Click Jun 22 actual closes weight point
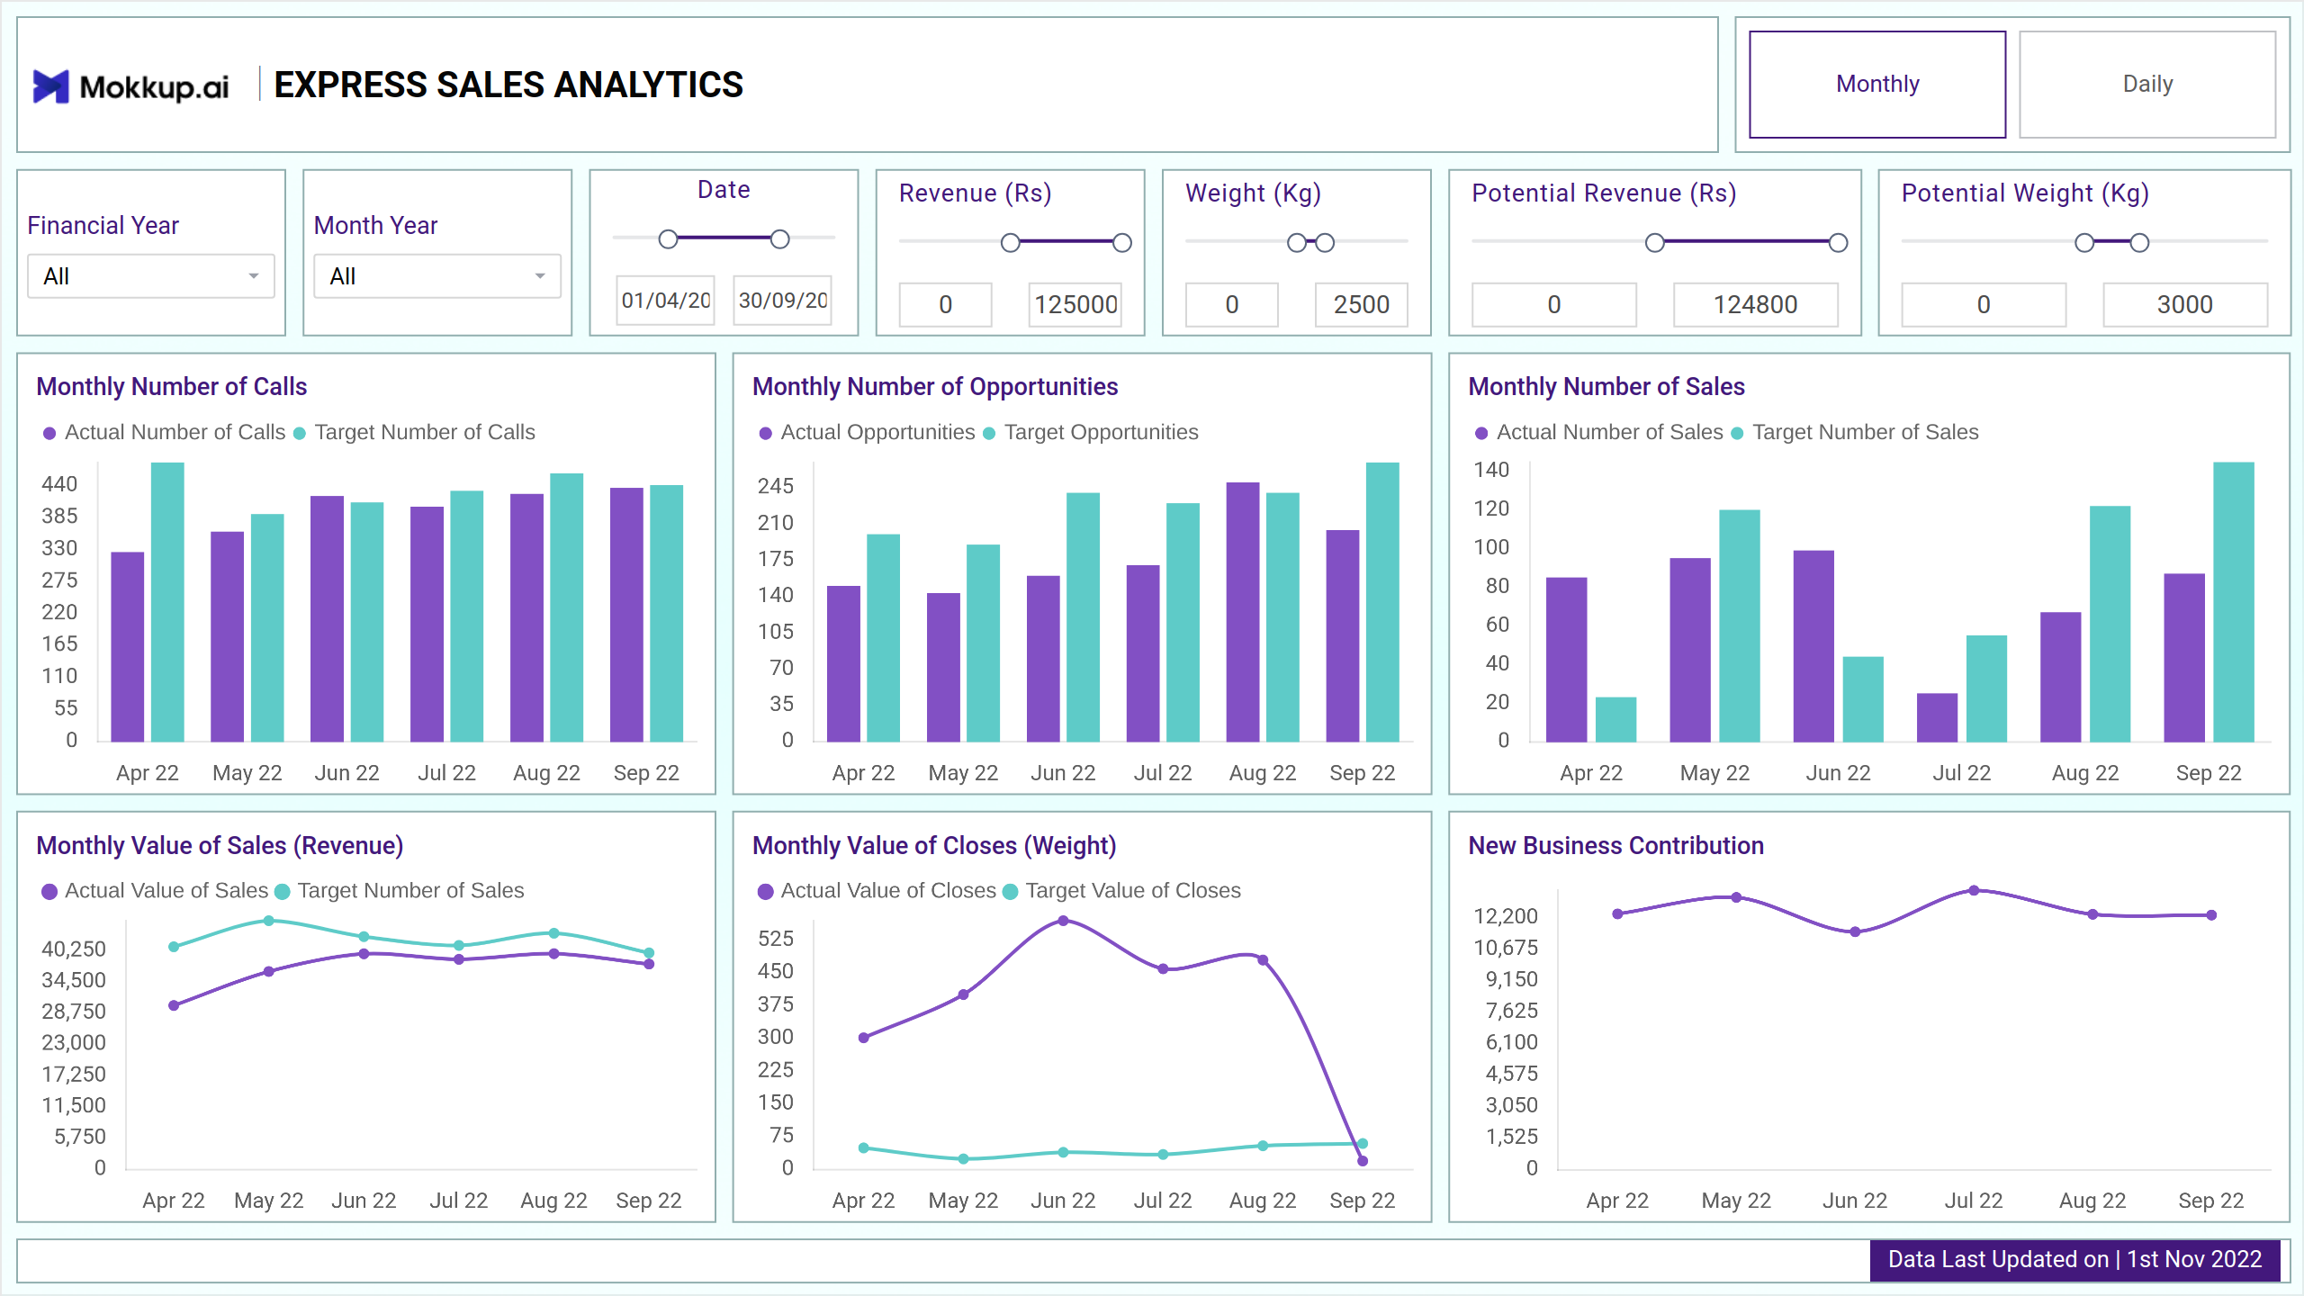This screenshot has height=1296, width=2304. click(x=1064, y=921)
